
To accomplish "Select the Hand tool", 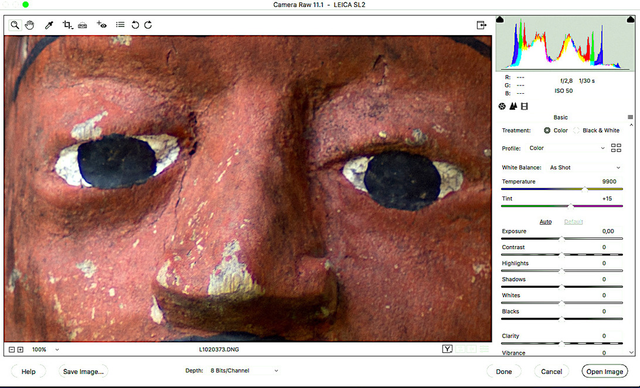I will coord(29,25).
